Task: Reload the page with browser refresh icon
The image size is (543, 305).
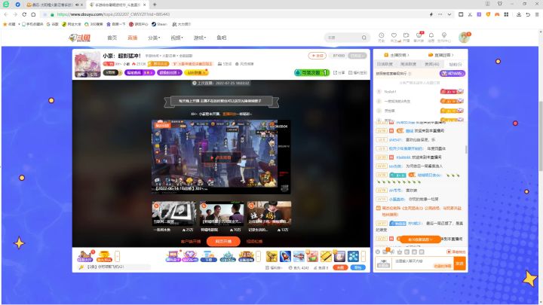Action: (24, 14)
